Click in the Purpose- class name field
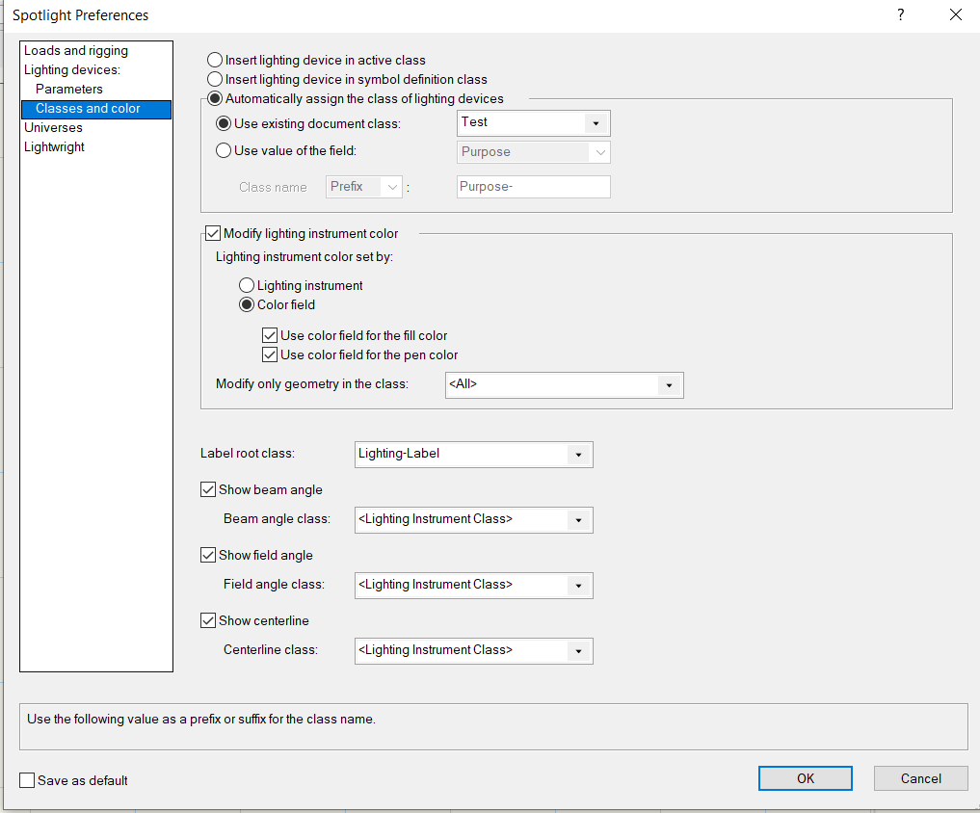 [533, 186]
